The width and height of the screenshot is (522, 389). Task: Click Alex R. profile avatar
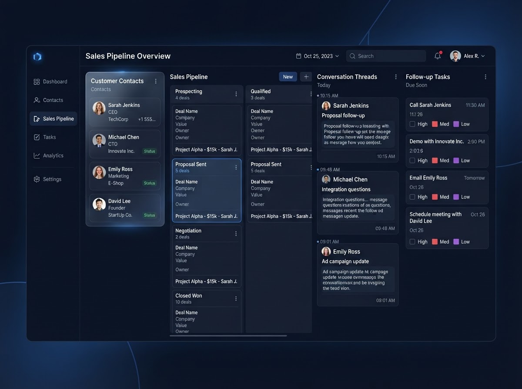click(x=455, y=56)
